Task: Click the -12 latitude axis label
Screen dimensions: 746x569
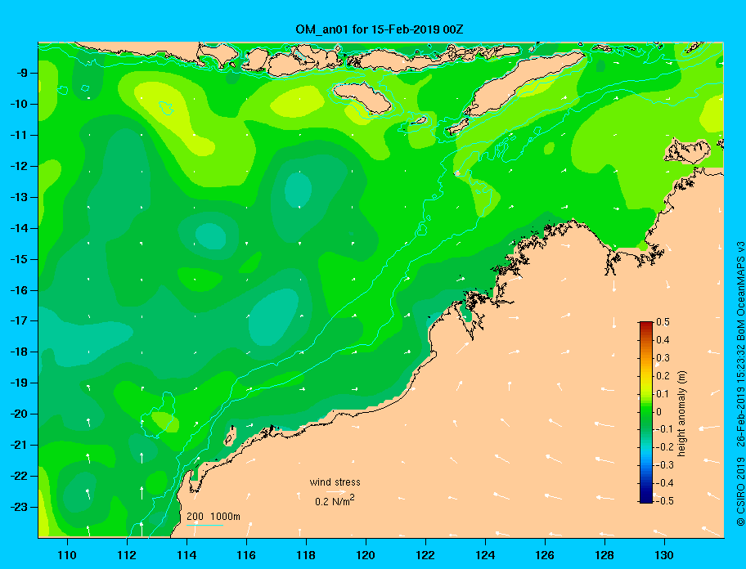Action: point(20,167)
